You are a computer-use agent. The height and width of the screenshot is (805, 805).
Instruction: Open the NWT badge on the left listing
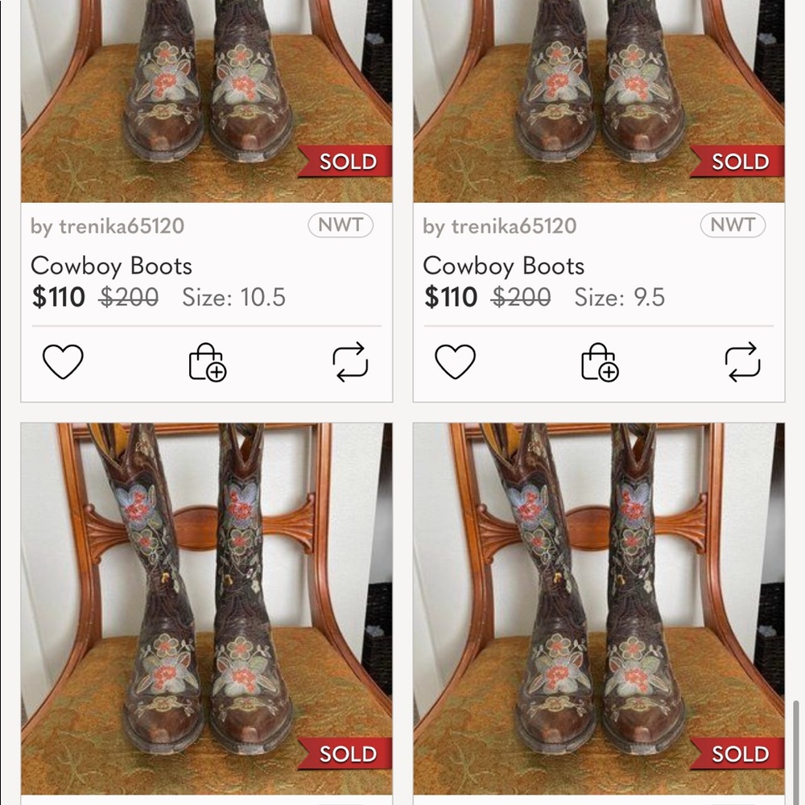pyautogui.click(x=340, y=225)
